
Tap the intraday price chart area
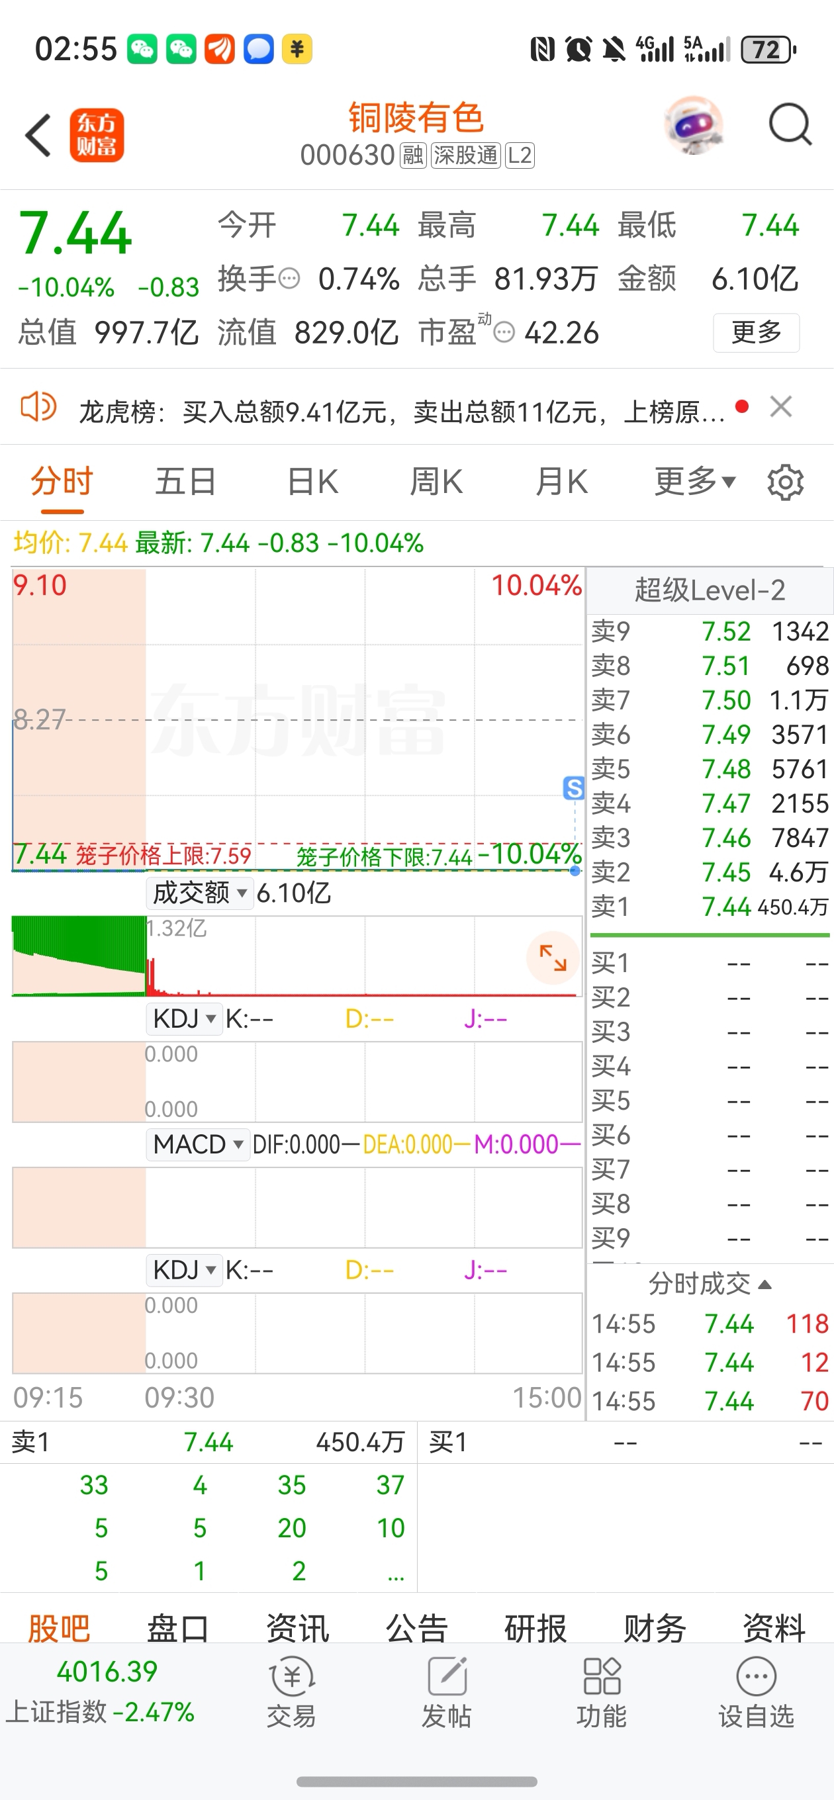click(297, 720)
